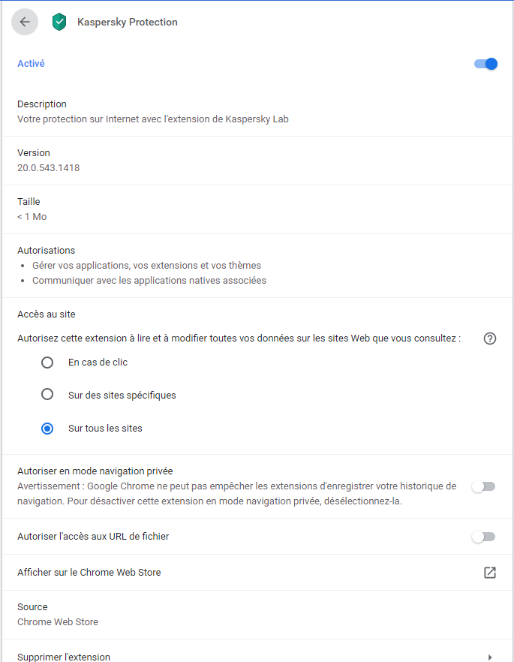Click the 'Kaspersky Protection' title text
This screenshot has width=514, height=662.
tap(128, 23)
